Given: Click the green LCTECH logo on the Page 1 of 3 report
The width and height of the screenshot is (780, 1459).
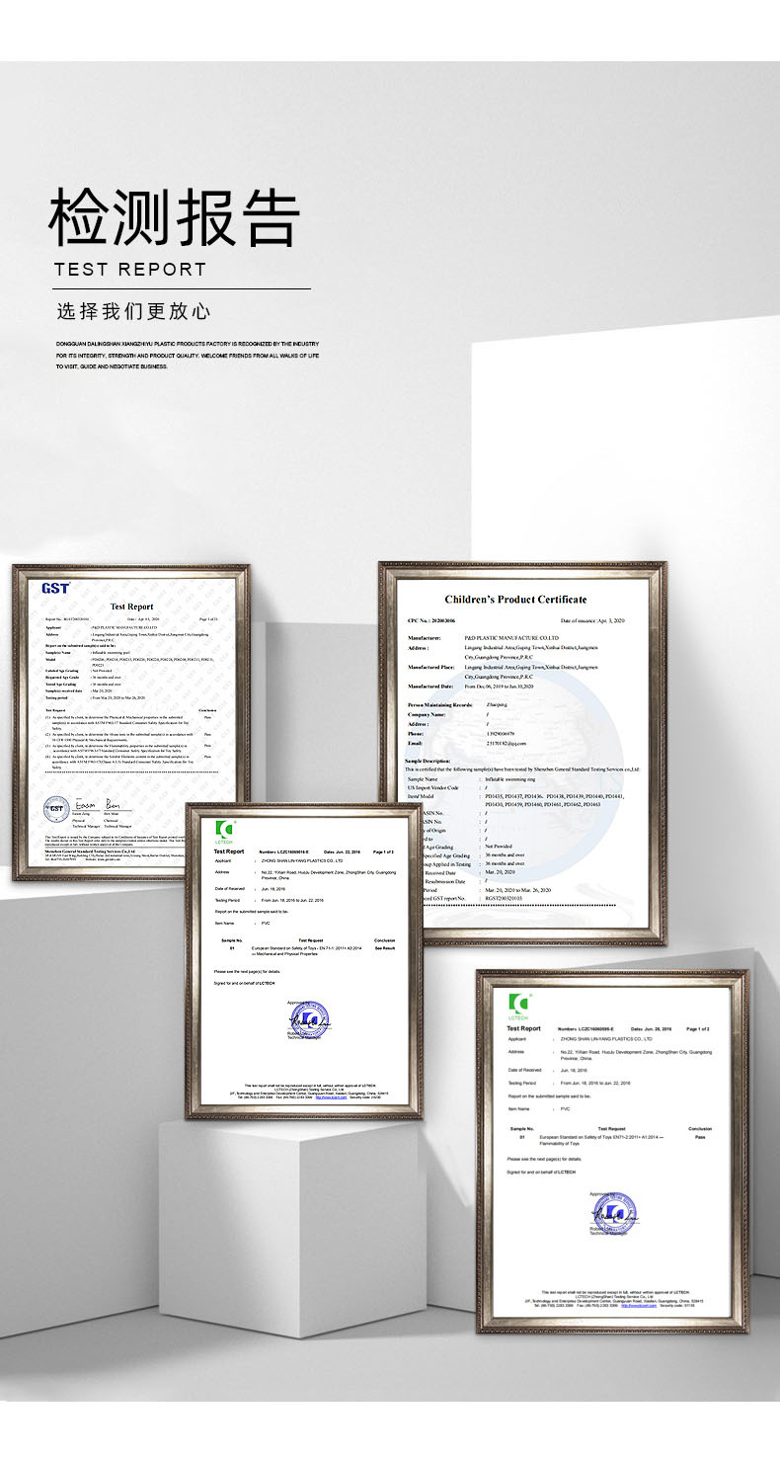Looking at the screenshot, I should [x=226, y=830].
